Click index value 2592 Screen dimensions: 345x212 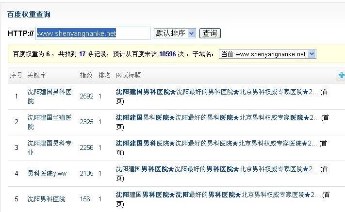[86, 96]
